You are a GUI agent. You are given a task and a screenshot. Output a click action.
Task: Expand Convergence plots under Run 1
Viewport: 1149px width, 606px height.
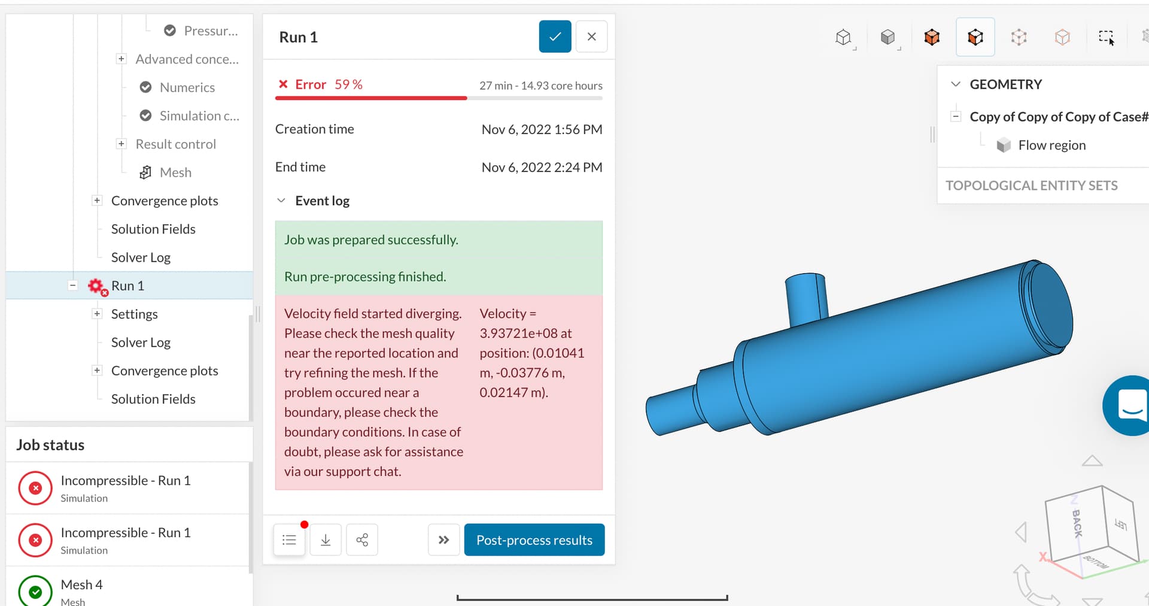pyautogui.click(x=96, y=370)
